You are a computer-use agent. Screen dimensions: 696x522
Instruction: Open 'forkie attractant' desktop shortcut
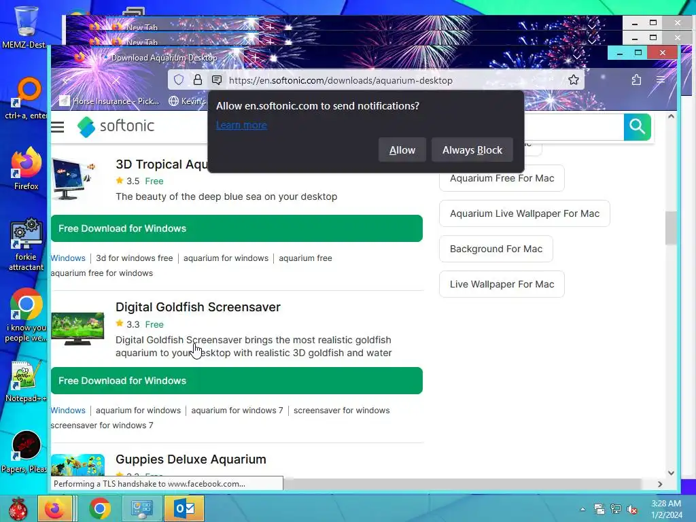[x=26, y=244]
